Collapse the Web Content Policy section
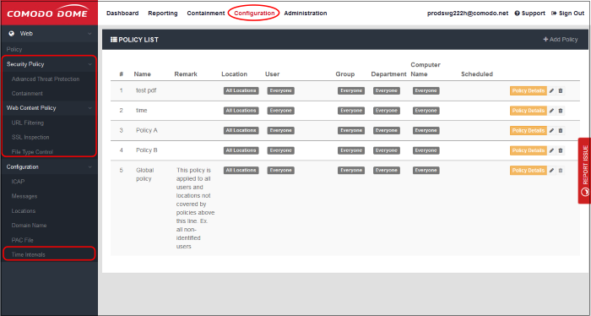 89,108
